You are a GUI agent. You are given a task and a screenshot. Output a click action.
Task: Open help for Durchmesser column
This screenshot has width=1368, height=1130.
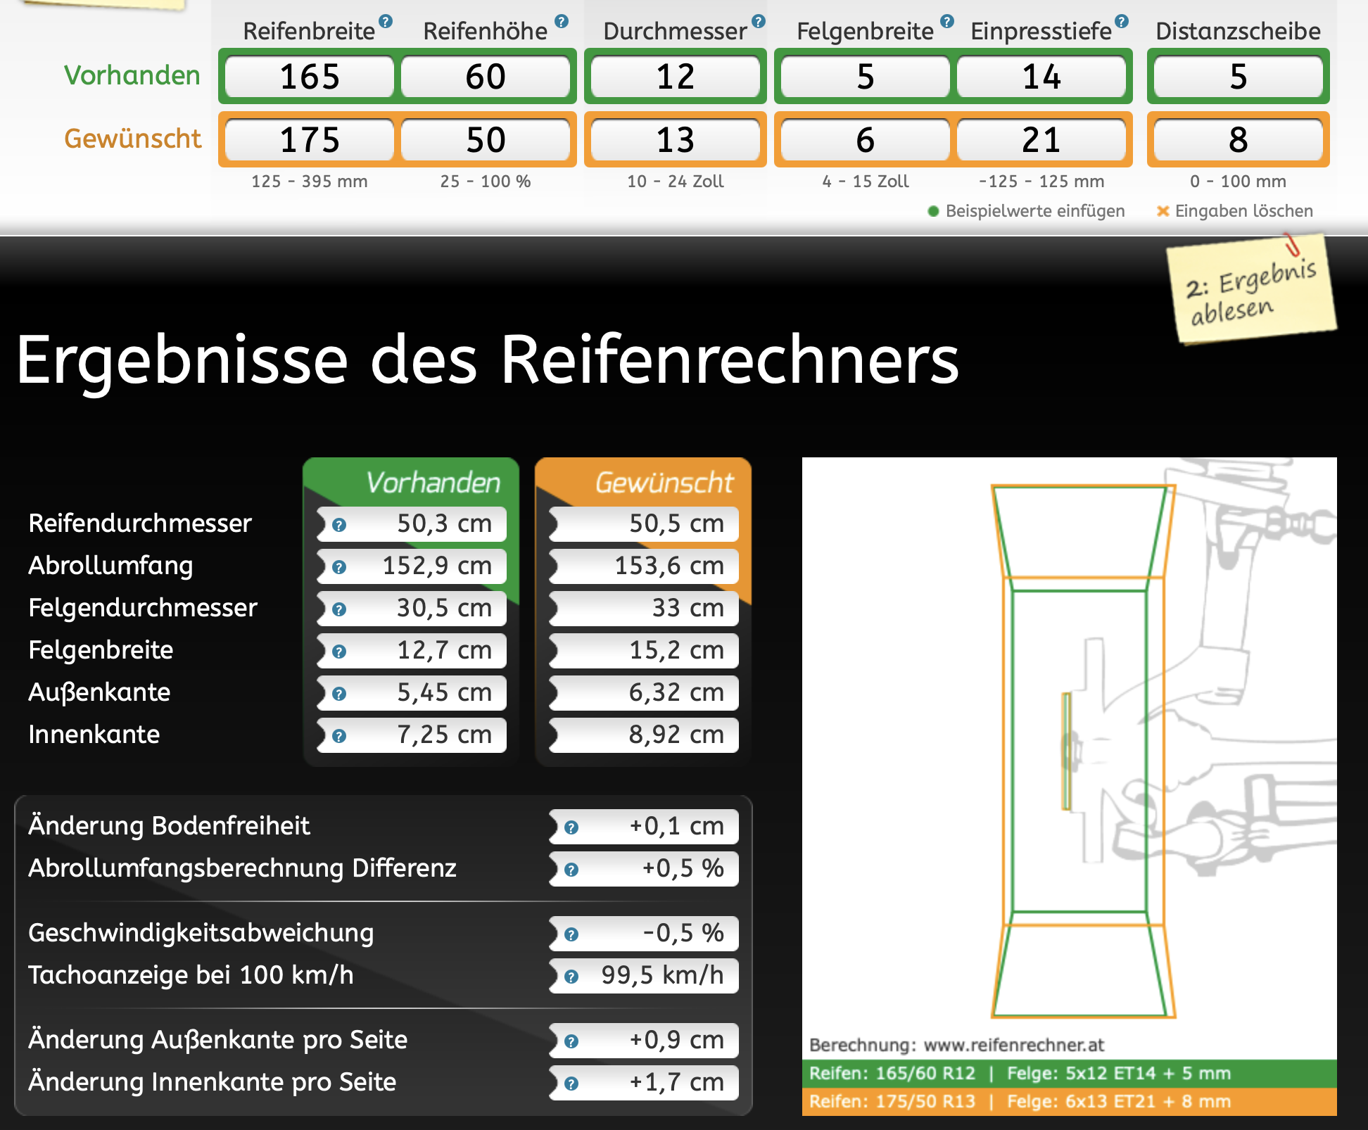pos(758,21)
